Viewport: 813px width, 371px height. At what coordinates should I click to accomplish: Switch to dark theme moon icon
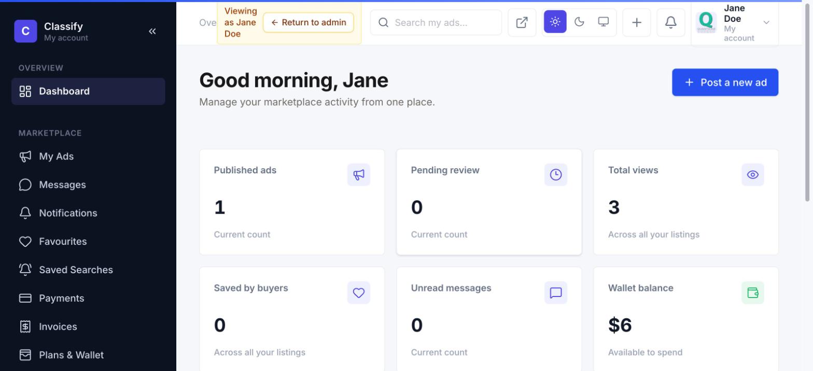tap(579, 22)
